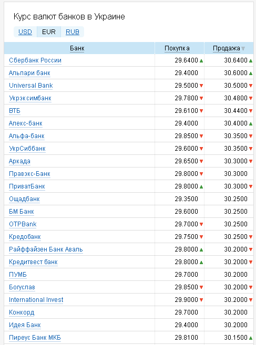Click green up arrow in Альпари банк Продажа
Viewport: 256px width, 345px height.
pos(251,74)
